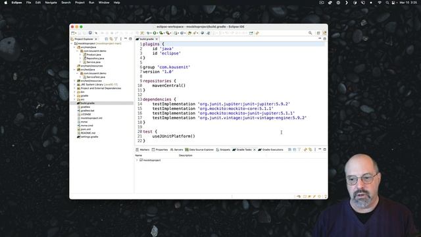The width and height of the screenshot is (421, 237).
Task: Open the Project Explorer view menu (three dots)
Action: pos(121,39)
